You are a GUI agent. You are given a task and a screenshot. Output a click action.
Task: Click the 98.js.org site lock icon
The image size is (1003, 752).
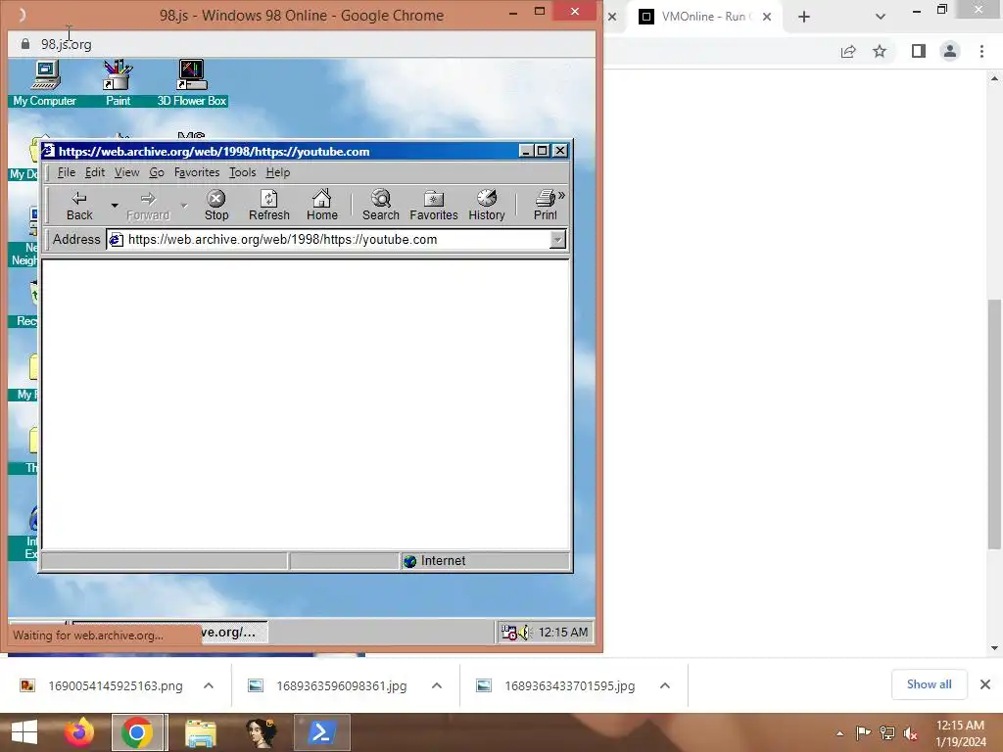point(24,44)
